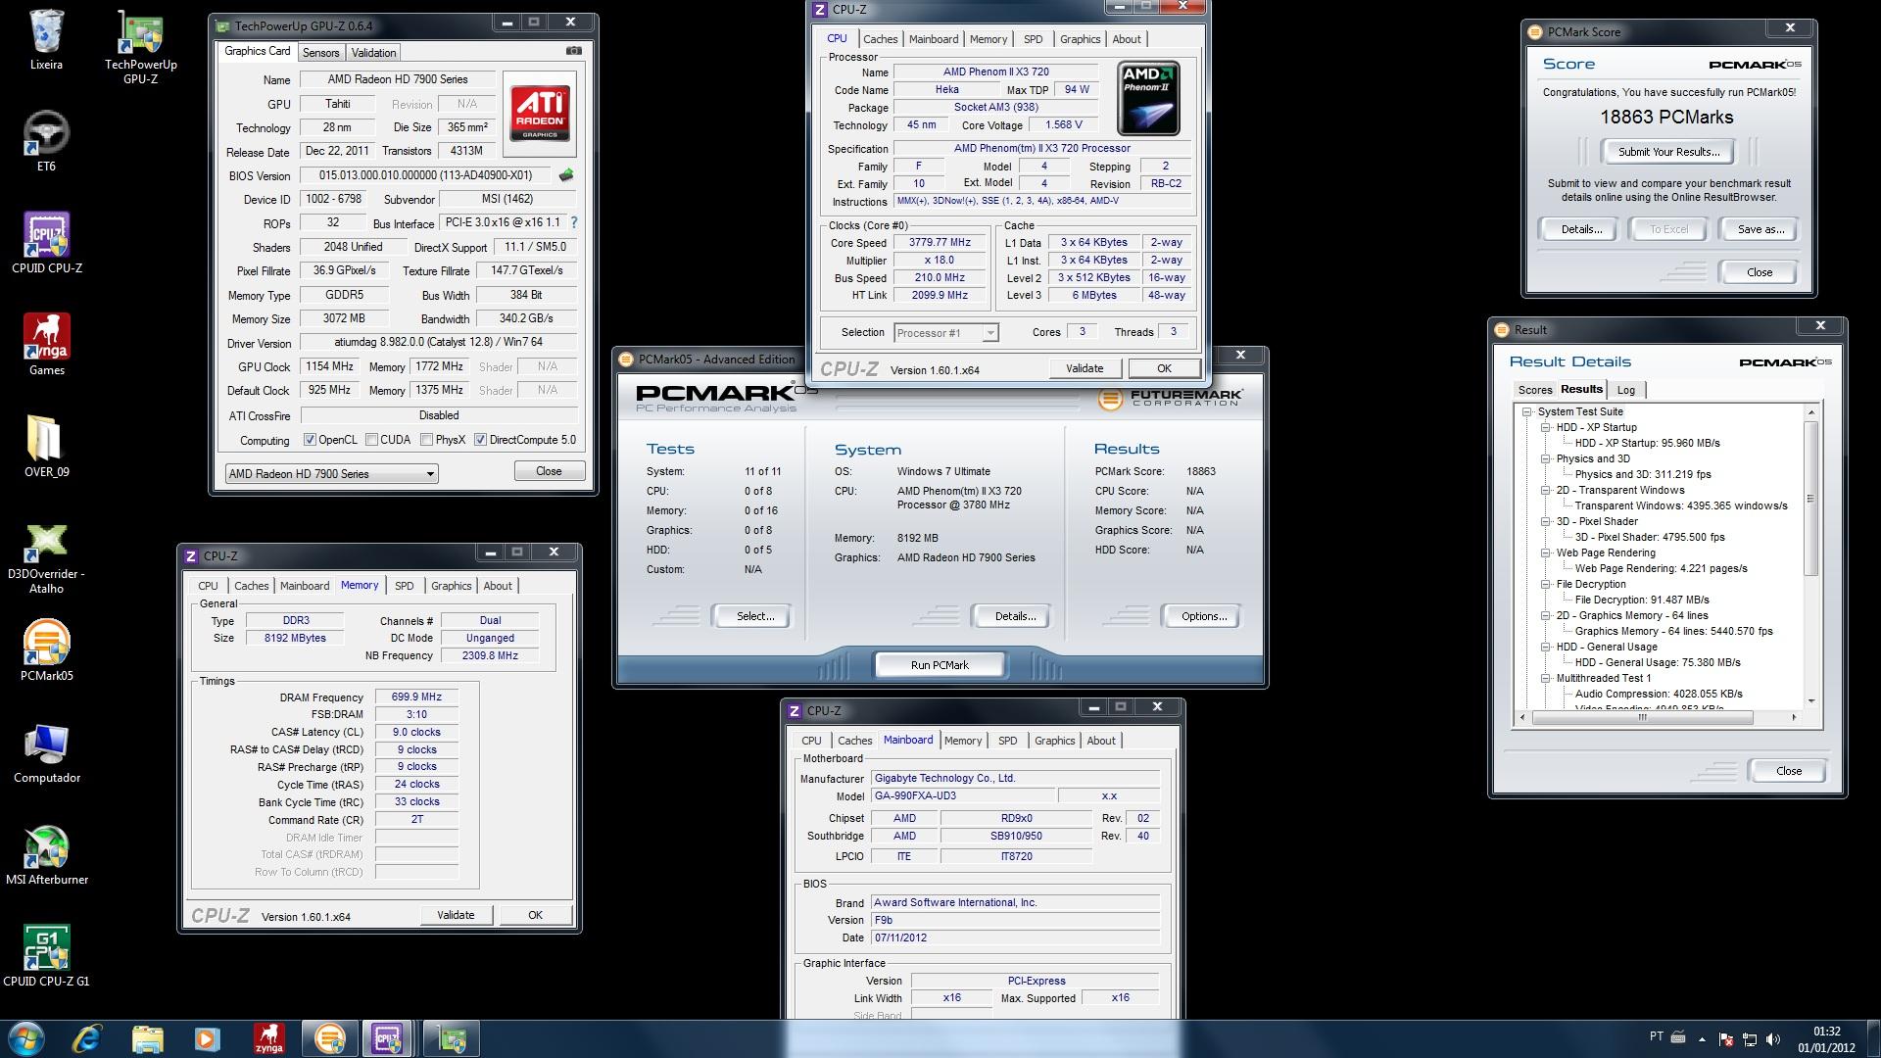This screenshot has width=1881, height=1058.
Task: Click Run PCMark button
Action: 940,665
